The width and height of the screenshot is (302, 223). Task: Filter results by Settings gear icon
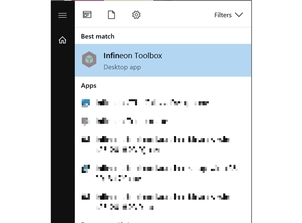point(136,15)
